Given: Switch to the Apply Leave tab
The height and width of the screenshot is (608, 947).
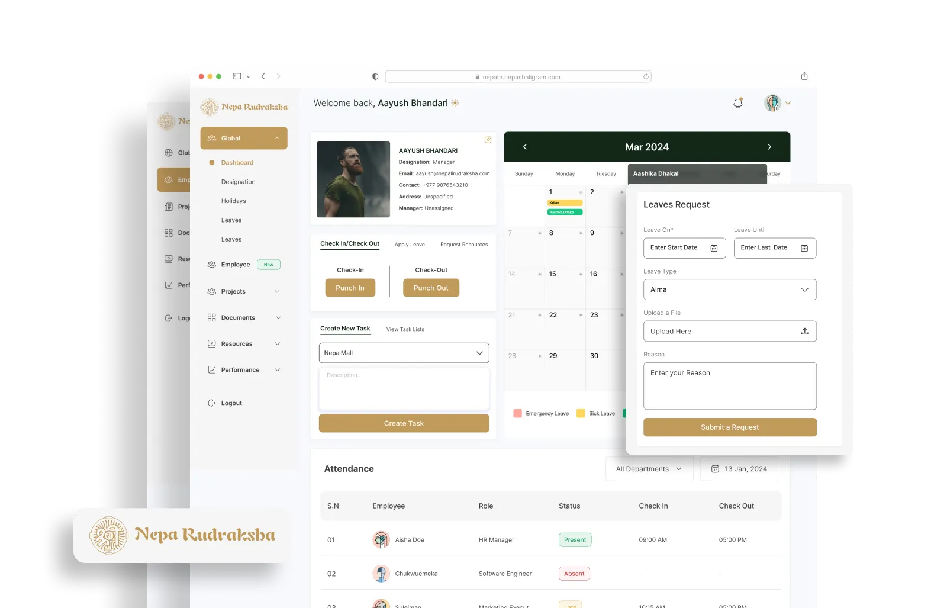Looking at the screenshot, I should pos(410,245).
